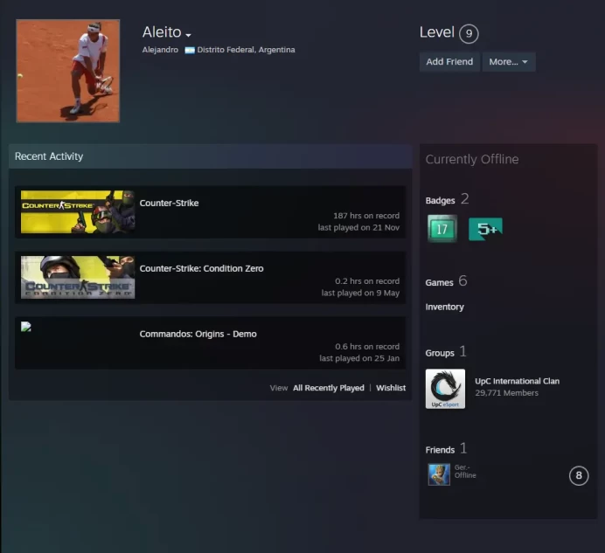Open the Wishlist link
Image resolution: width=605 pixels, height=553 pixels.
391,388
